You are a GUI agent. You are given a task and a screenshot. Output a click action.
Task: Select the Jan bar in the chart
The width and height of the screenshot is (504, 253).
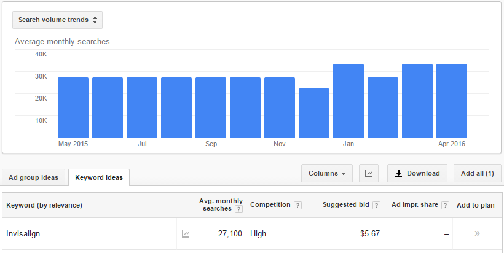348,101
